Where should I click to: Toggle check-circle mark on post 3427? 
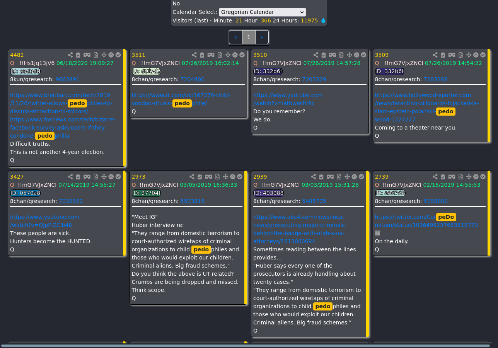tap(118, 177)
